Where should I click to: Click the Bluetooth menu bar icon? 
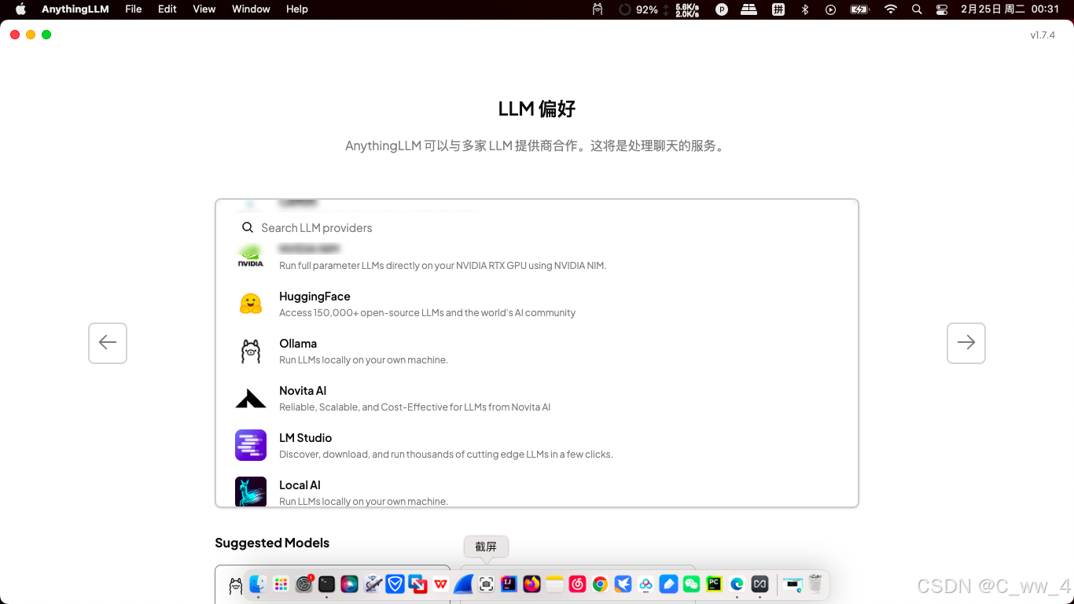[805, 9]
